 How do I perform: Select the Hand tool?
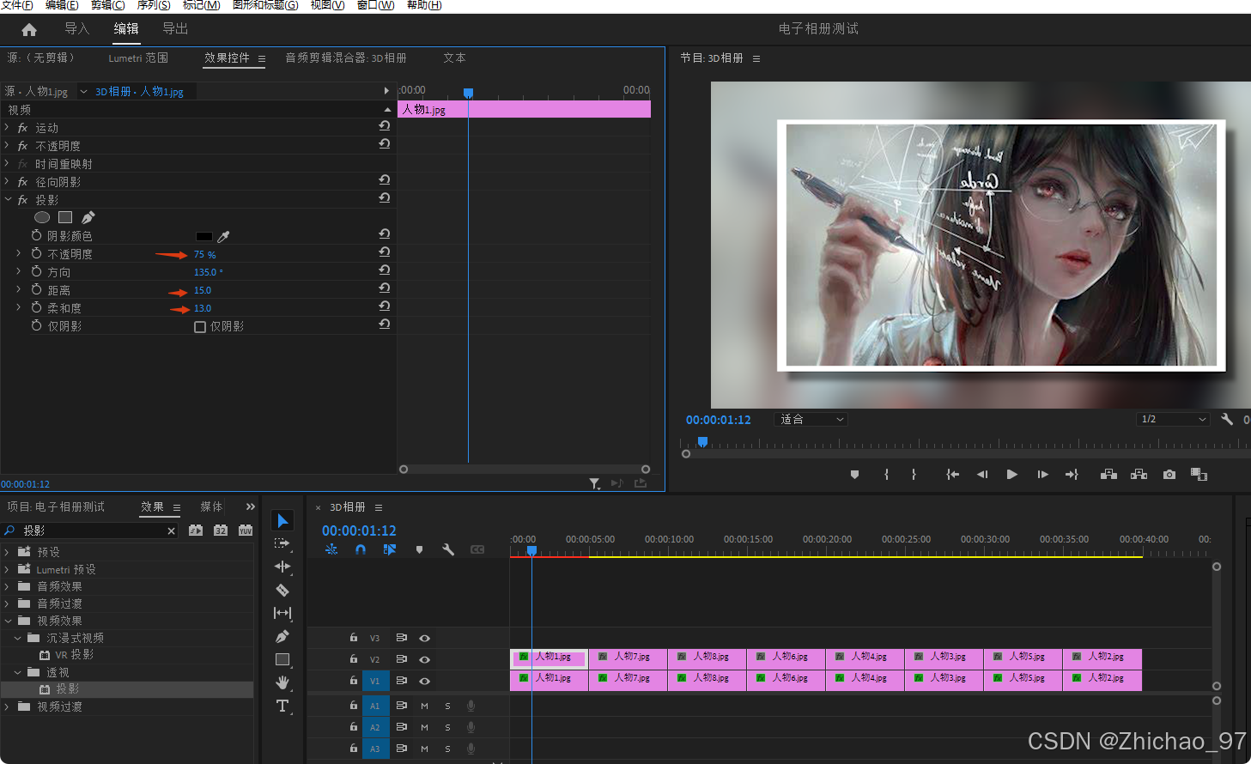click(282, 682)
